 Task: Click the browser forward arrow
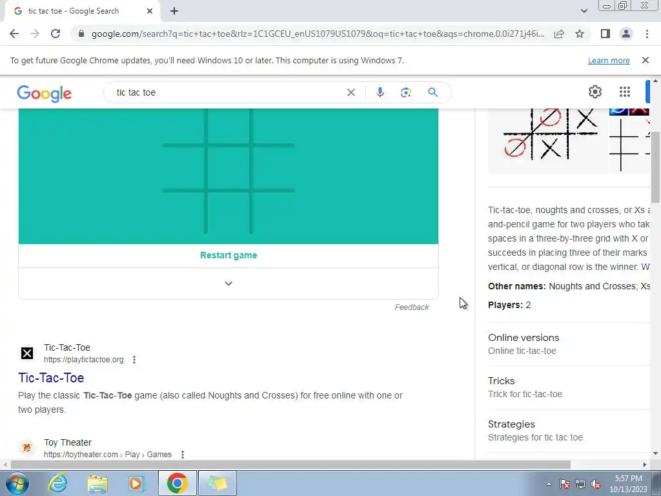(x=35, y=34)
